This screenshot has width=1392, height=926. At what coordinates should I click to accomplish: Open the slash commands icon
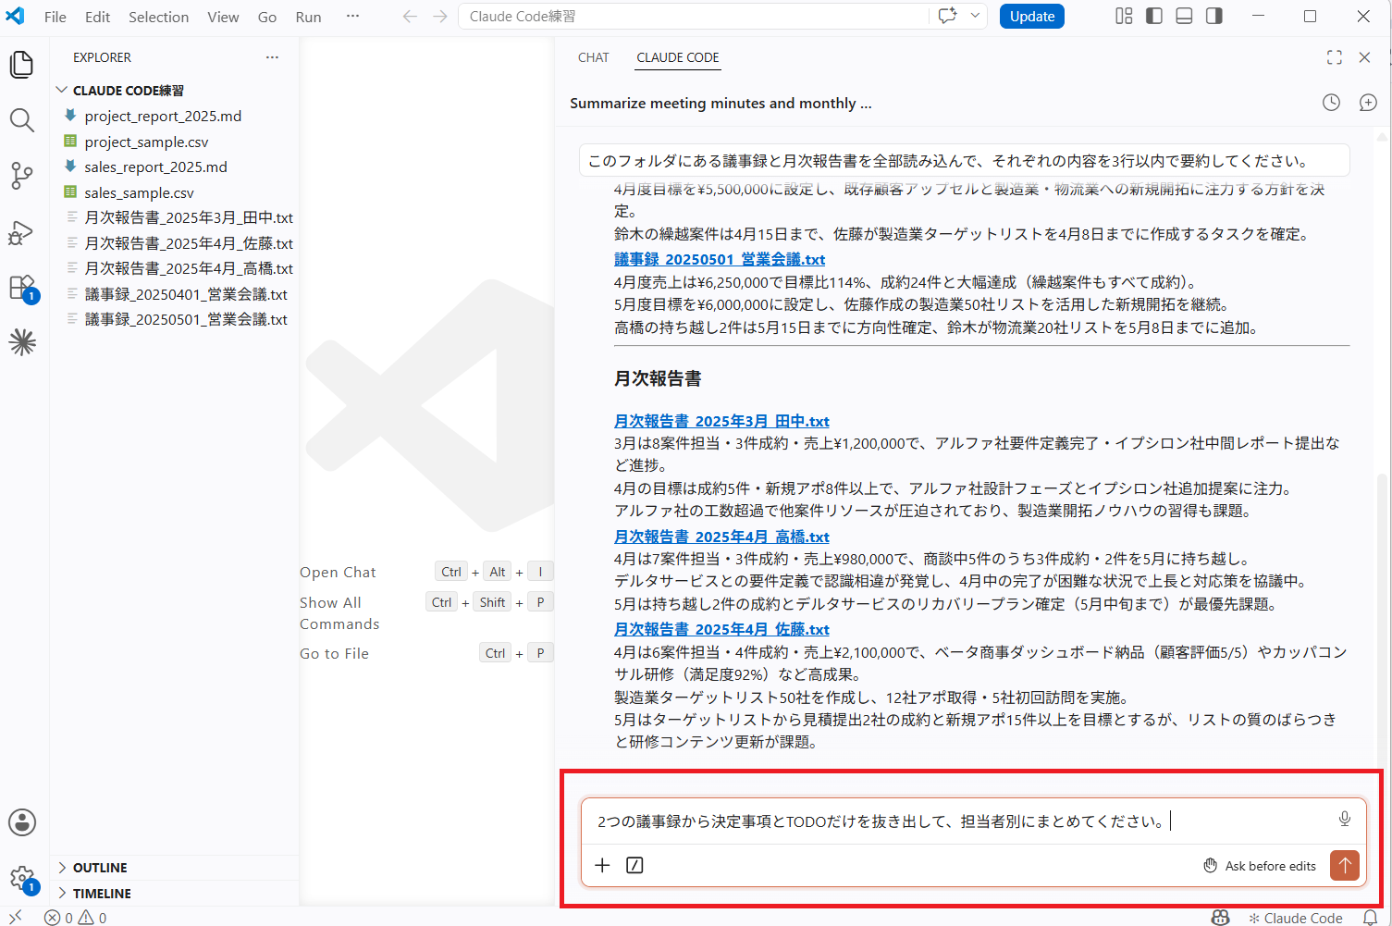point(634,865)
